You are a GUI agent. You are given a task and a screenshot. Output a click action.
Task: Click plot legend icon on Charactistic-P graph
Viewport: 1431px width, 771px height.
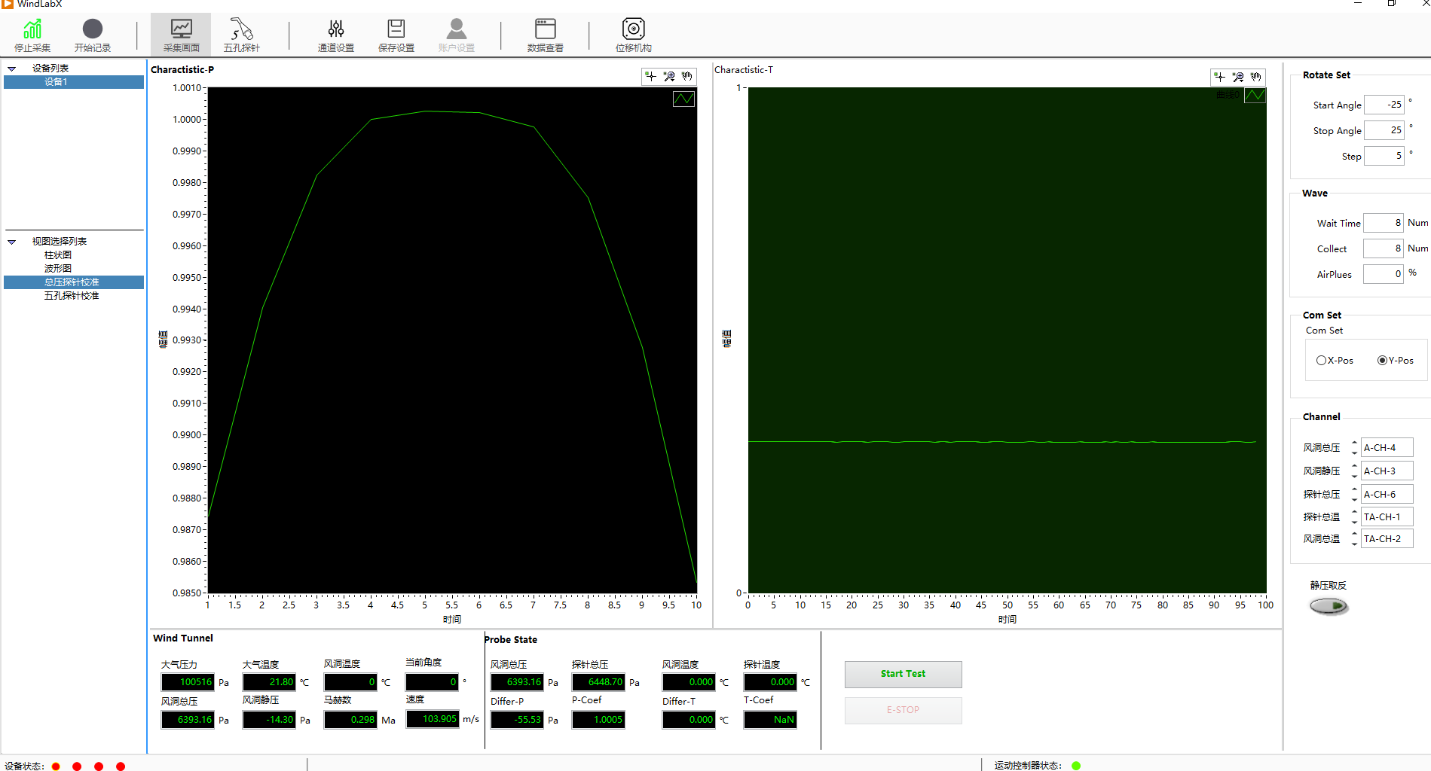(x=683, y=99)
